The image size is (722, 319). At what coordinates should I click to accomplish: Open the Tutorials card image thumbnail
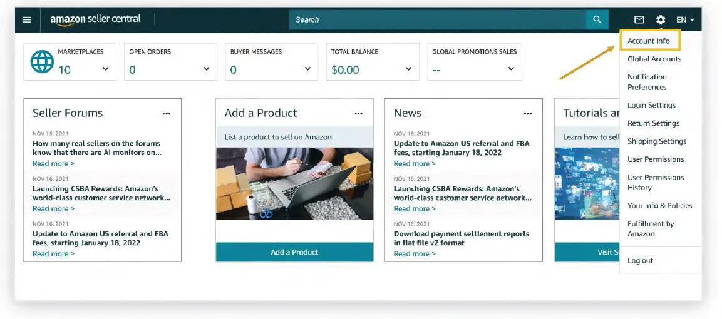pyautogui.click(x=587, y=183)
